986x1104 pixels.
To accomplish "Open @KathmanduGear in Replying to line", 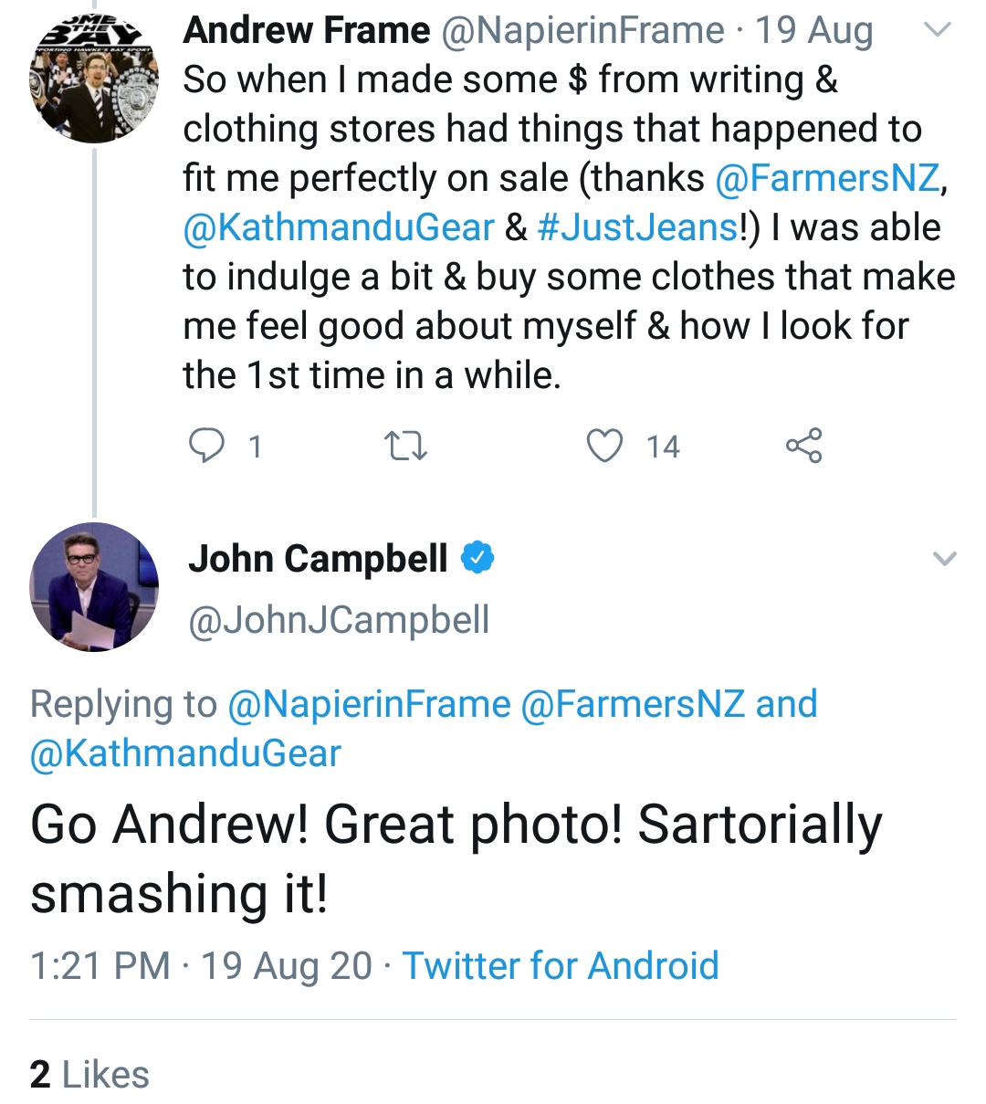I will (x=185, y=753).
